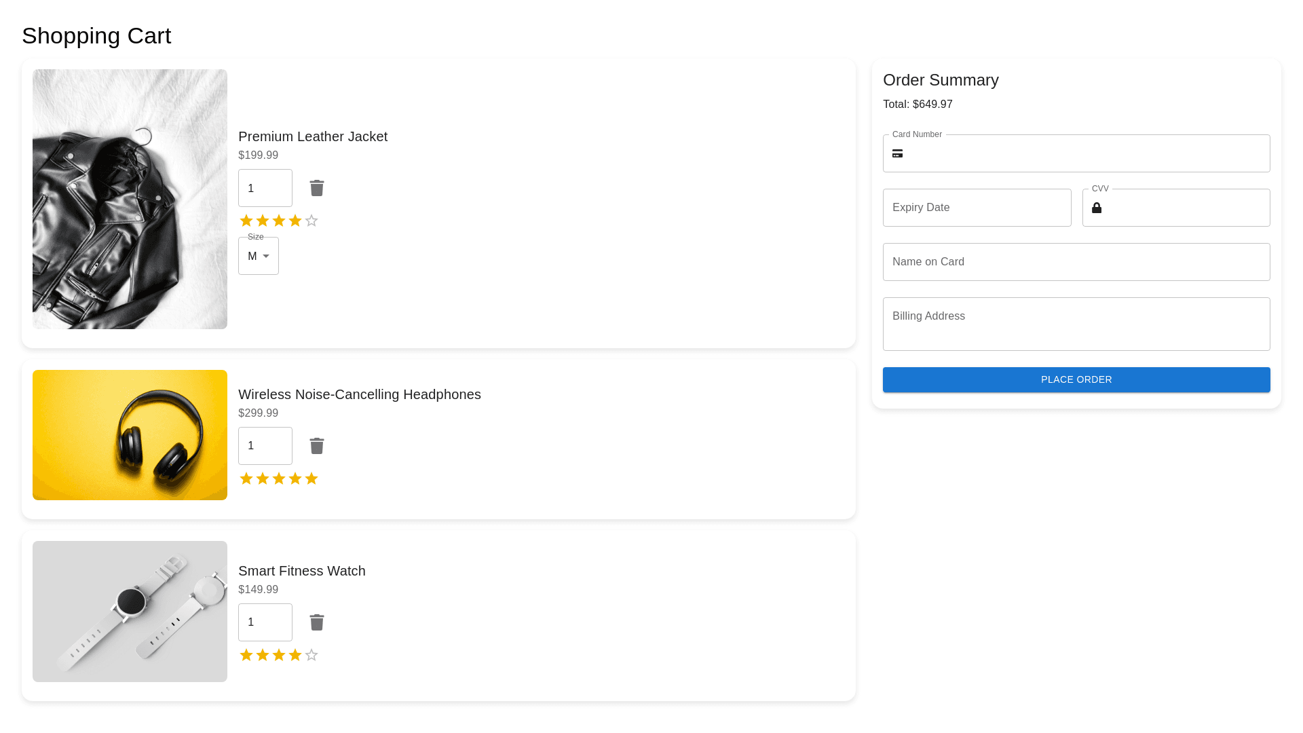Open the Size dropdown for jacket

pyautogui.click(x=259, y=256)
